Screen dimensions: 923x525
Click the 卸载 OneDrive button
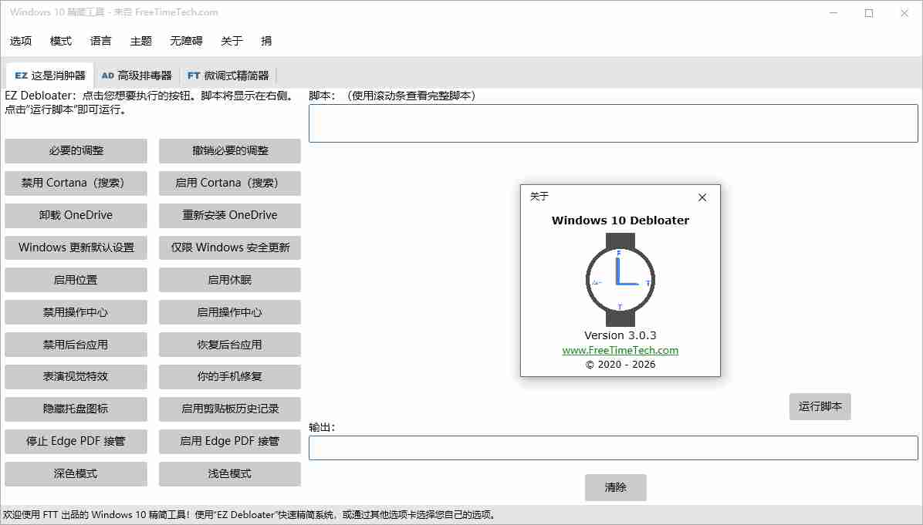(76, 215)
